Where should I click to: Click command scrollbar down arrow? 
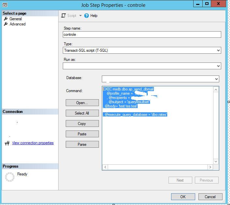click(x=216, y=162)
